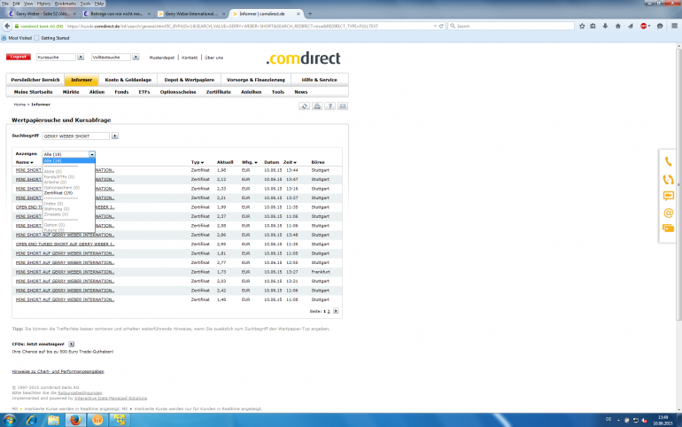The height and width of the screenshot is (427, 682).
Task: Click the Firefox Search box
Action: (511, 26)
